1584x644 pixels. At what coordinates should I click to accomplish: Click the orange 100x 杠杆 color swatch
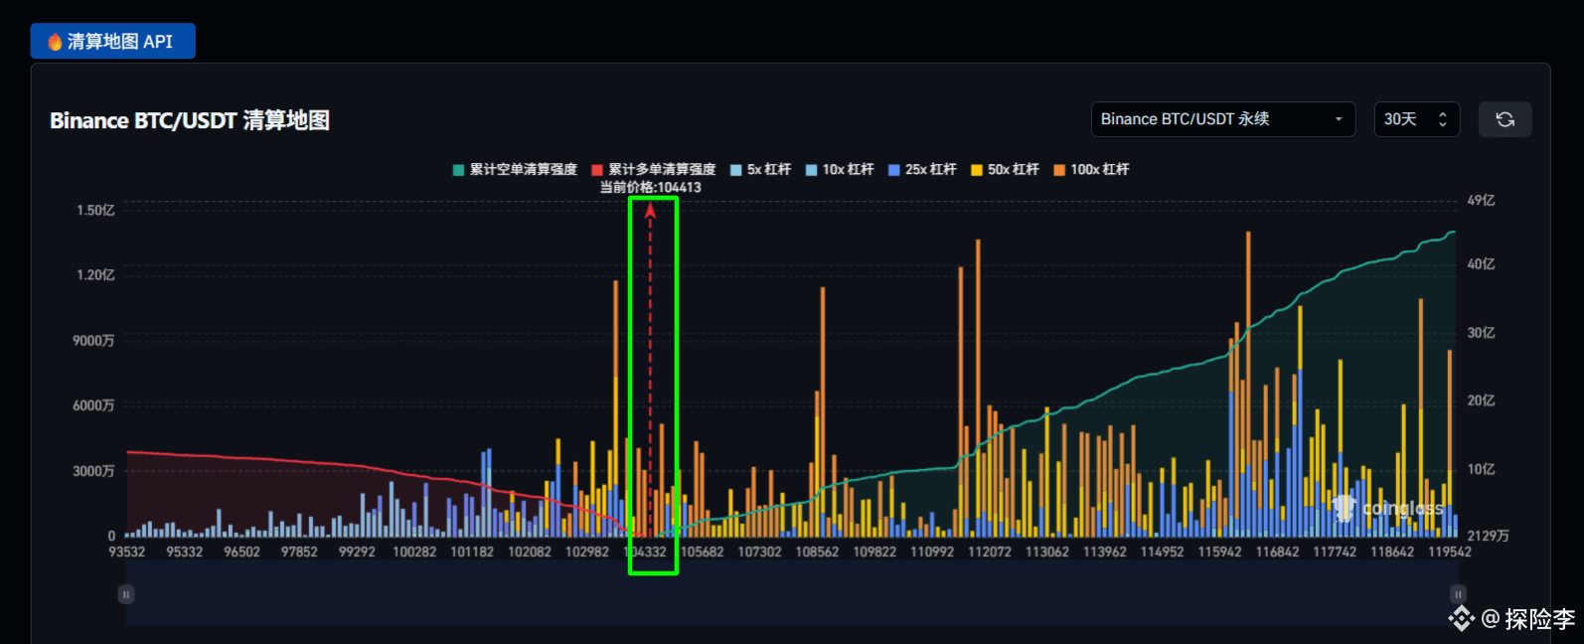[1059, 170]
